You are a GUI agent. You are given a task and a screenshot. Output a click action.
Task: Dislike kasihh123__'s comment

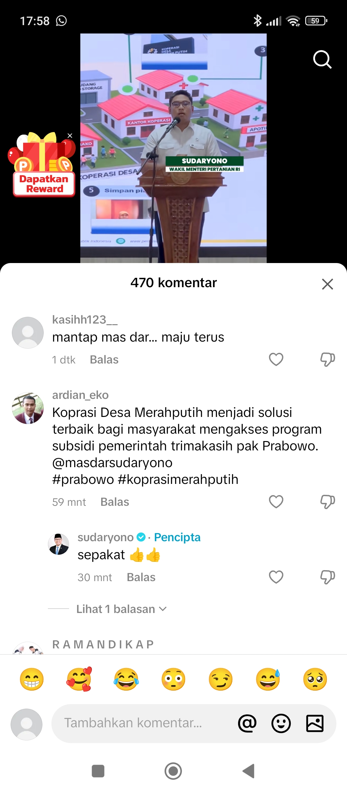(327, 359)
